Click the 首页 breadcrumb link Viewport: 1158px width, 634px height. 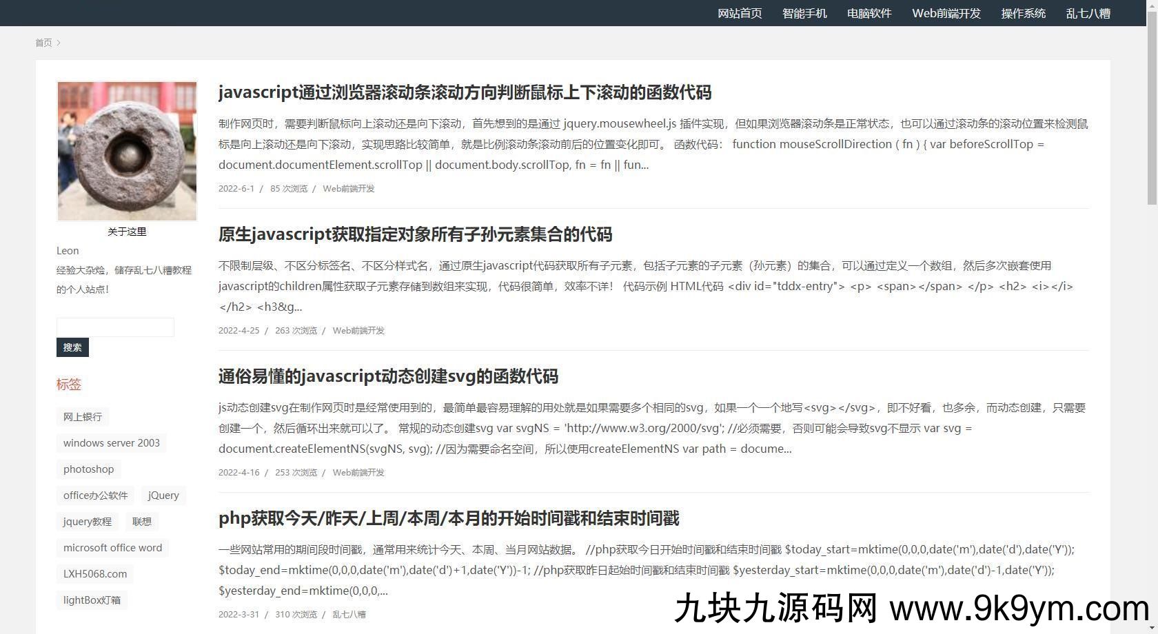pos(43,43)
